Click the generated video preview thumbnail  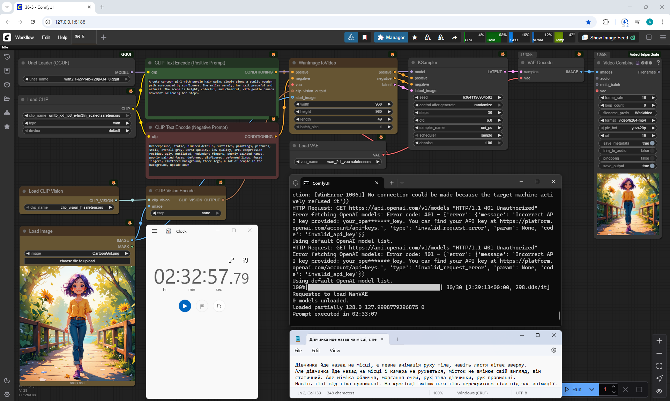coord(627,205)
